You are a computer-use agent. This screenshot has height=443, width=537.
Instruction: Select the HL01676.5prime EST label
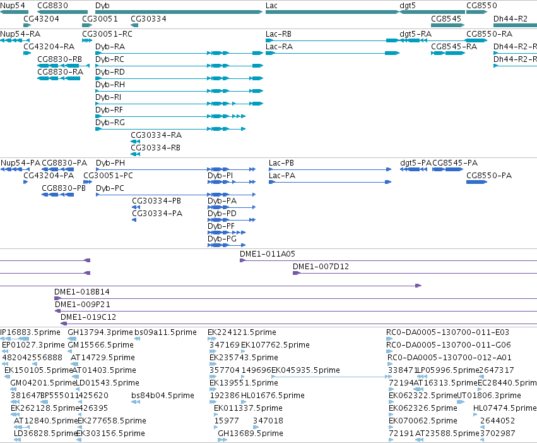273,396
